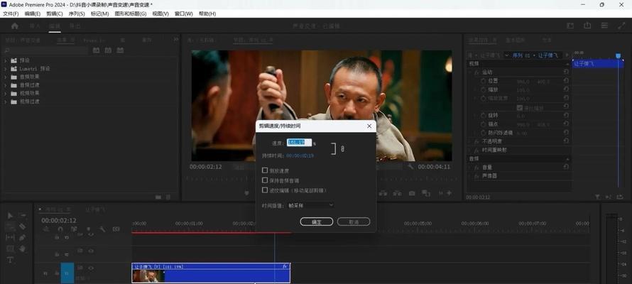Expand the Lumetri 预设 folder

[x=6, y=68]
